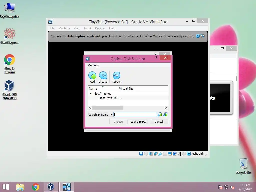Click the Leave Empty button
This screenshot has height=192, width=256.
[138, 122]
